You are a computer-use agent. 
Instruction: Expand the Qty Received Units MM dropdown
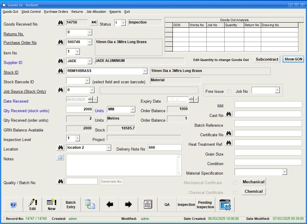(133, 109)
